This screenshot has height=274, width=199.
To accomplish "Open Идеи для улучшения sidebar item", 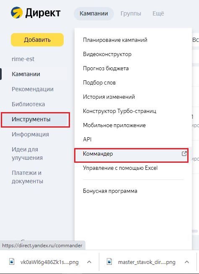I will pos(27,154).
